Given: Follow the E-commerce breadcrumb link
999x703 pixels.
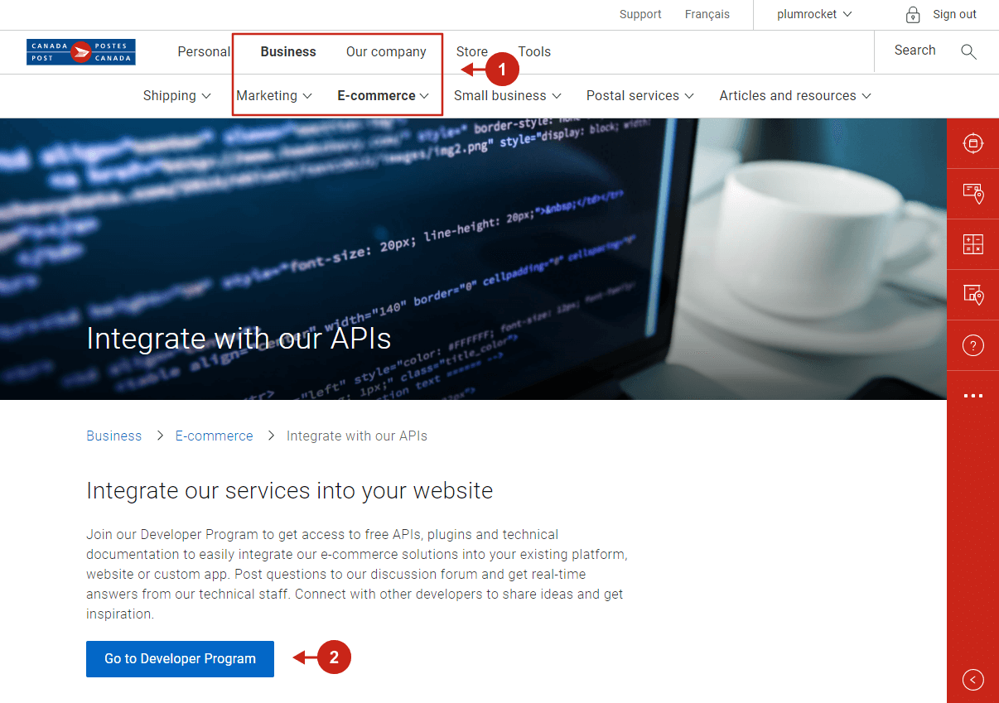Looking at the screenshot, I should pos(214,436).
